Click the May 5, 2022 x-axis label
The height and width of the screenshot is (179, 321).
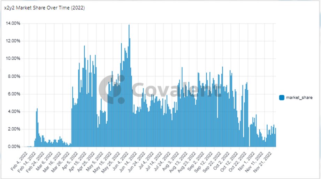[x=94, y=161]
